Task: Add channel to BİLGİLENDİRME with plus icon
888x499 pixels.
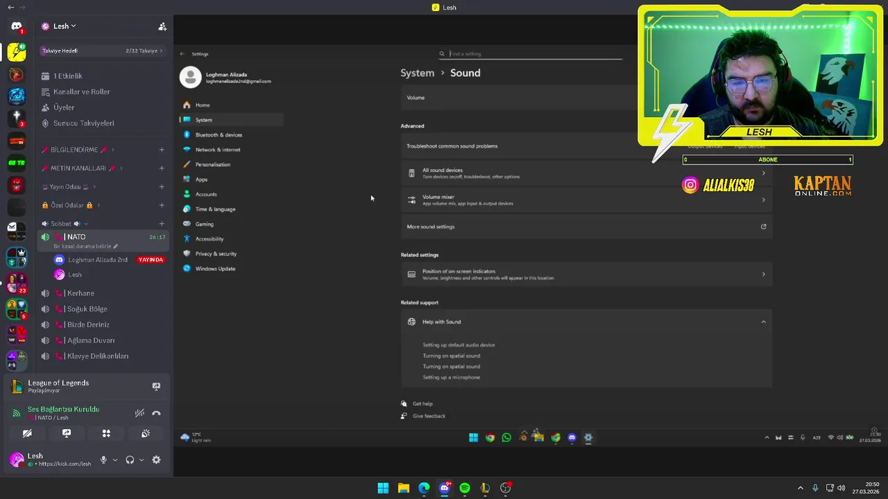Action: (162, 150)
